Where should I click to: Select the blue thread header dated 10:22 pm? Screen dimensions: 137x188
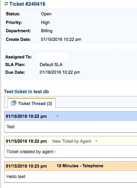(71, 116)
